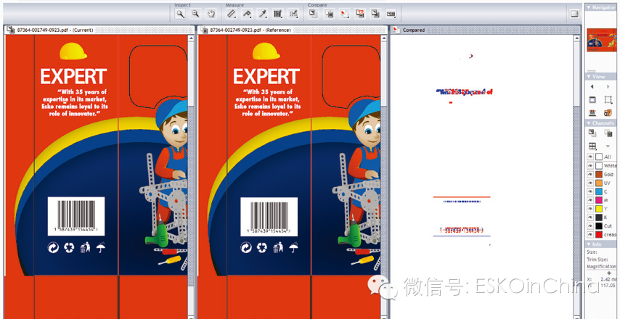Click first Channels panel overlay icon

pos(592,133)
